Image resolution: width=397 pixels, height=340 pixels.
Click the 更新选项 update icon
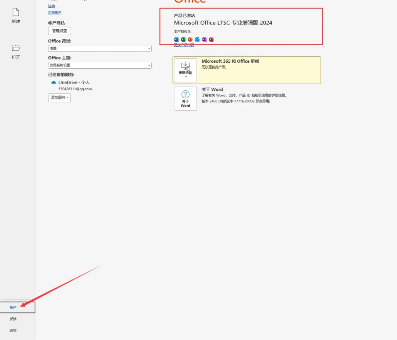185,66
